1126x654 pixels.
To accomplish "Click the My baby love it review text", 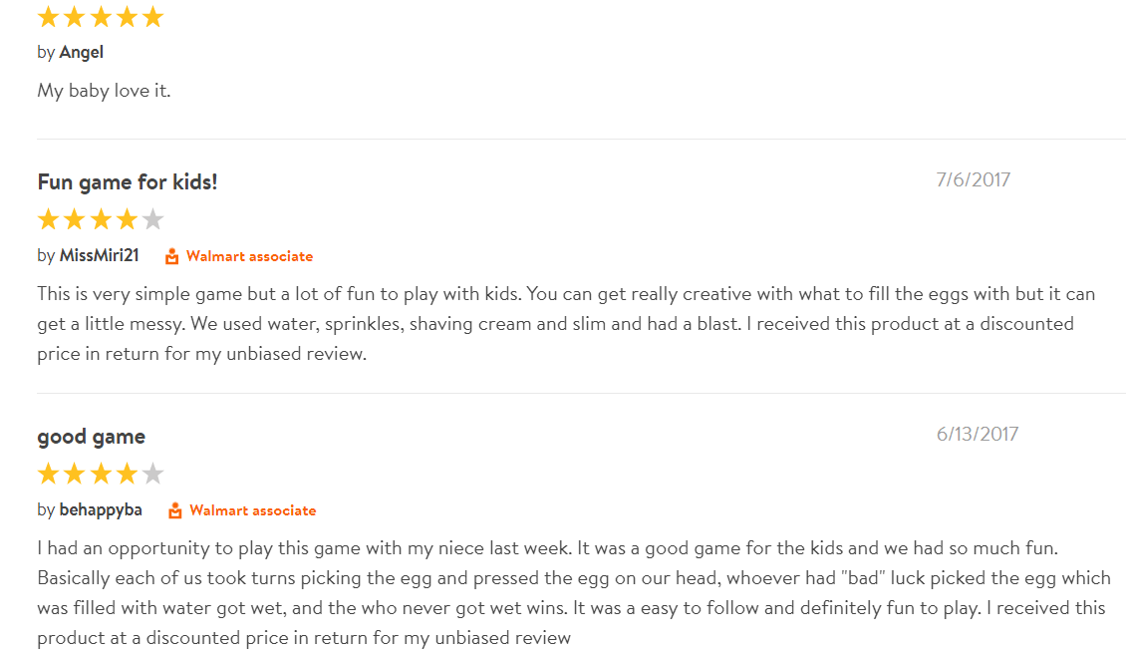I will tap(104, 92).
